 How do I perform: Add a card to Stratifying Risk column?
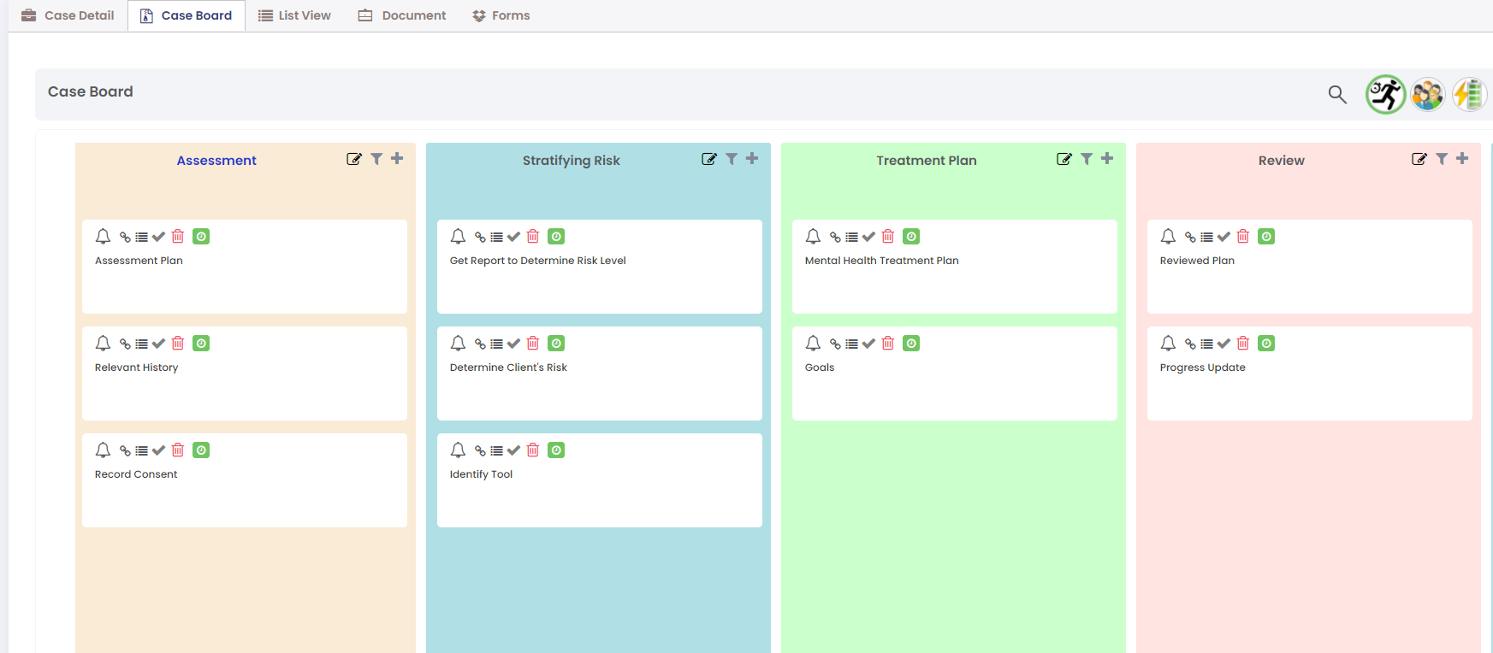752,158
